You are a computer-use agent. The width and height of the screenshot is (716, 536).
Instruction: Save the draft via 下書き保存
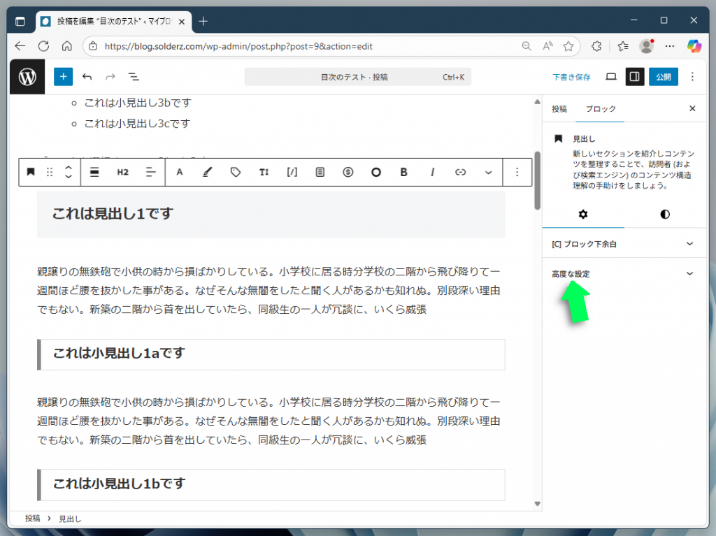pyautogui.click(x=571, y=76)
